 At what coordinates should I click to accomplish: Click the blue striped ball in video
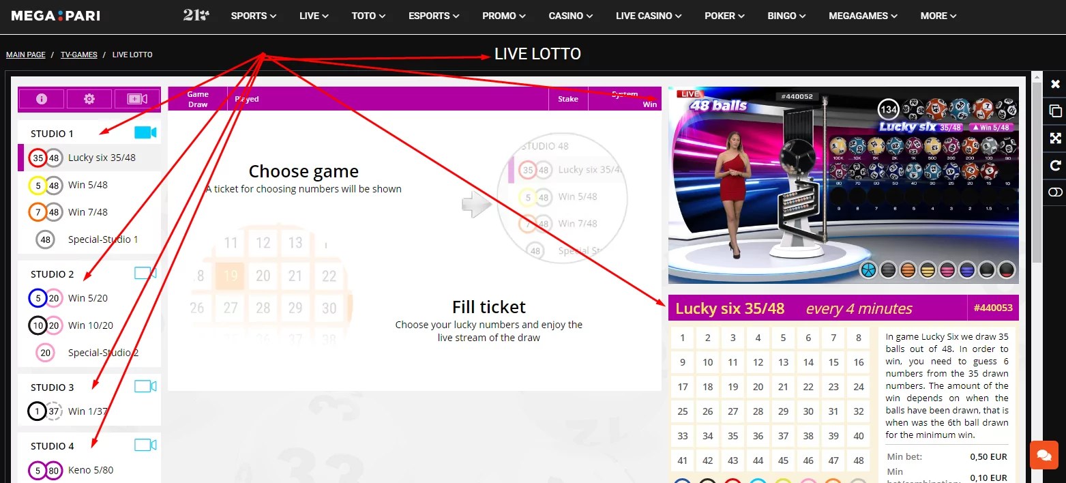pyautogui.click(x=967, y=270)
